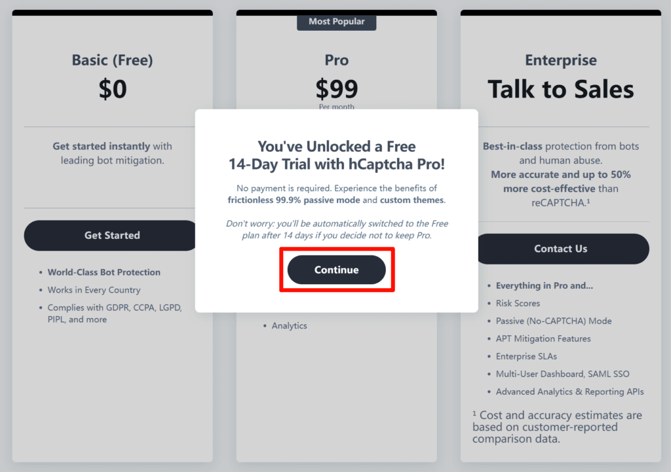This screenshot has height=472, width=671.
Task: Click the APT Mitigation Features item
Action: pos(543,338)
